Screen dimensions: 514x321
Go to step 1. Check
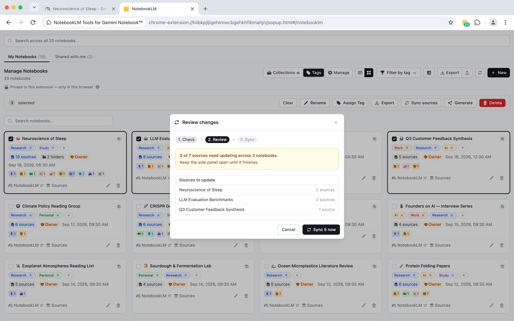186,140
